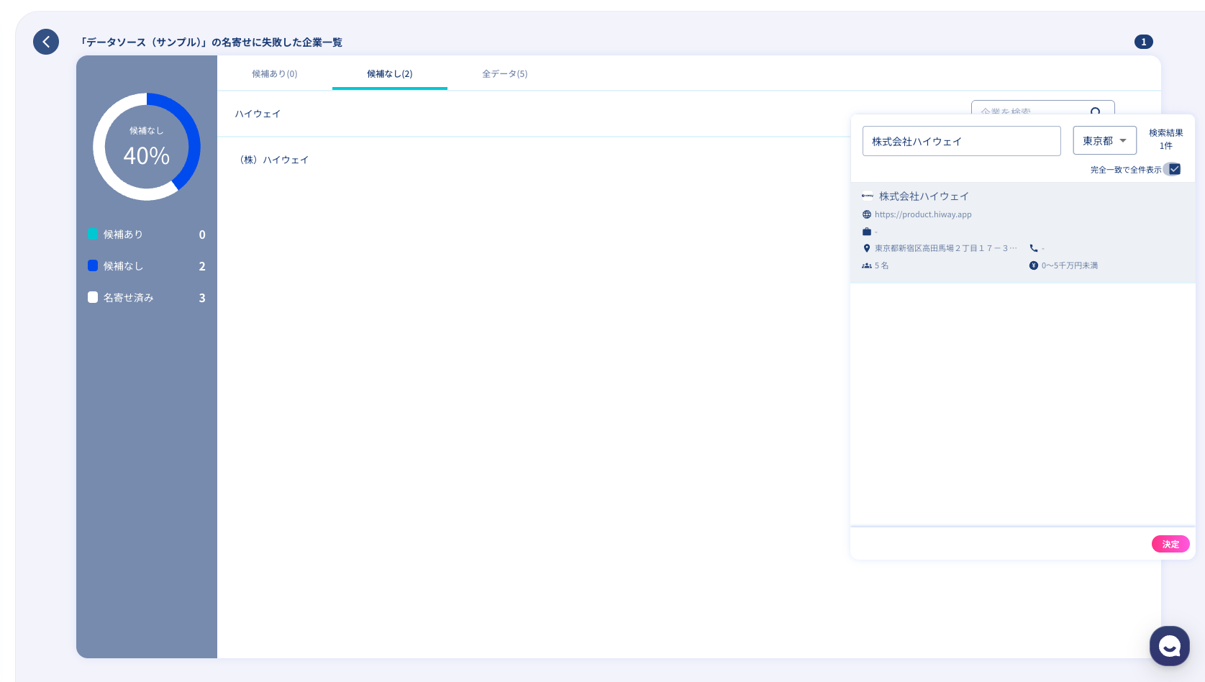Click the employees count icon

(867, 265)
